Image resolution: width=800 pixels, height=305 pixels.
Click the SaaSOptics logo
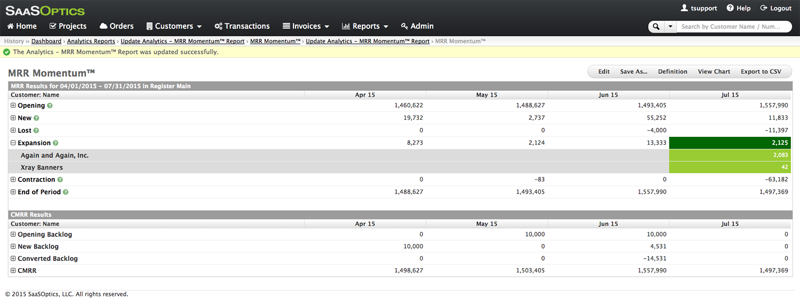[45, 10]
